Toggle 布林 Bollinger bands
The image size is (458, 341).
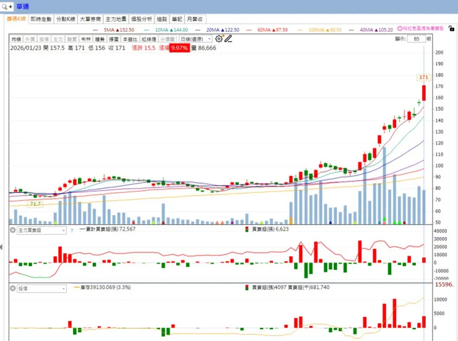(86, 39)
